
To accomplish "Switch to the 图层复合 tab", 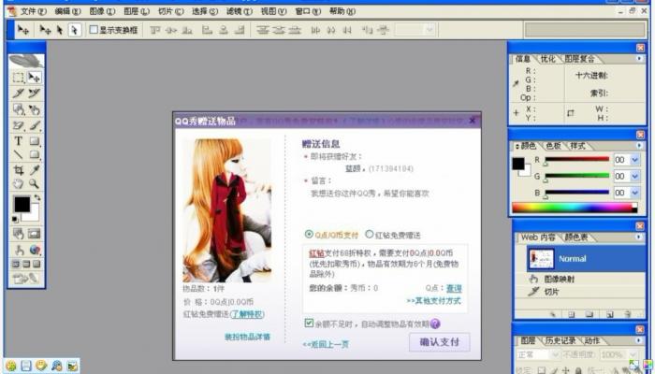I will coord(579,59).
